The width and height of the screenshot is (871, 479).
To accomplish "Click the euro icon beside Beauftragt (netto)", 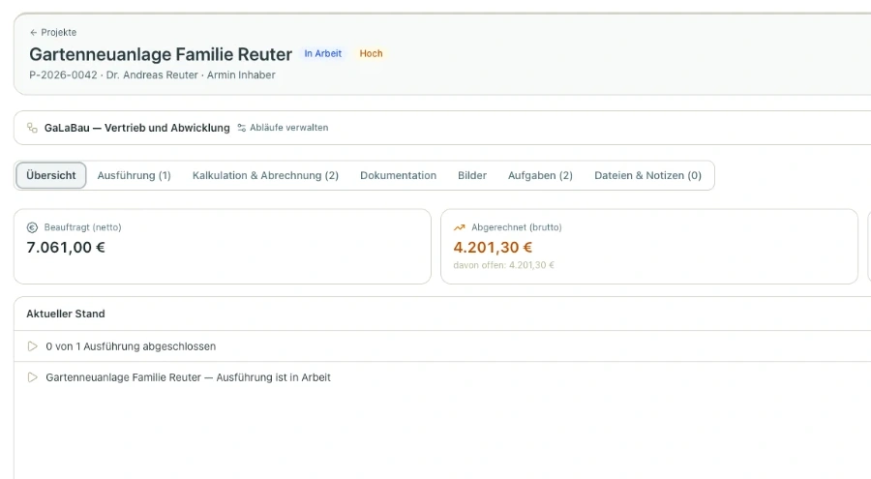I will tap(32, 227).
